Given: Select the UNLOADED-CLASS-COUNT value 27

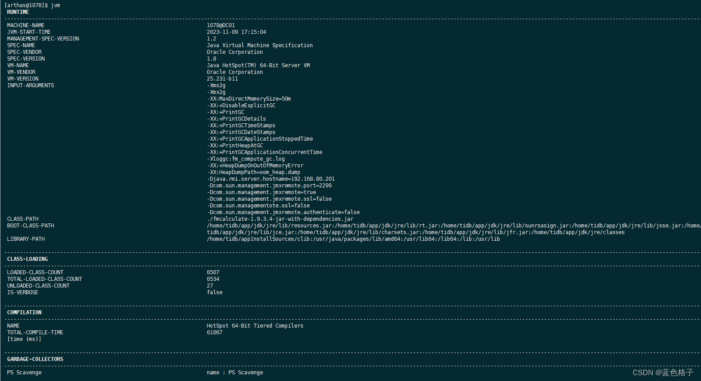Looking at the screenshot, I should pyautogui.click(x=210, y=286).
